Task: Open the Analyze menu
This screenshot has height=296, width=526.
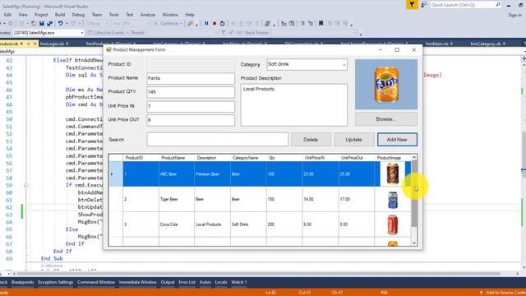Action: click(x=148, y=15)
